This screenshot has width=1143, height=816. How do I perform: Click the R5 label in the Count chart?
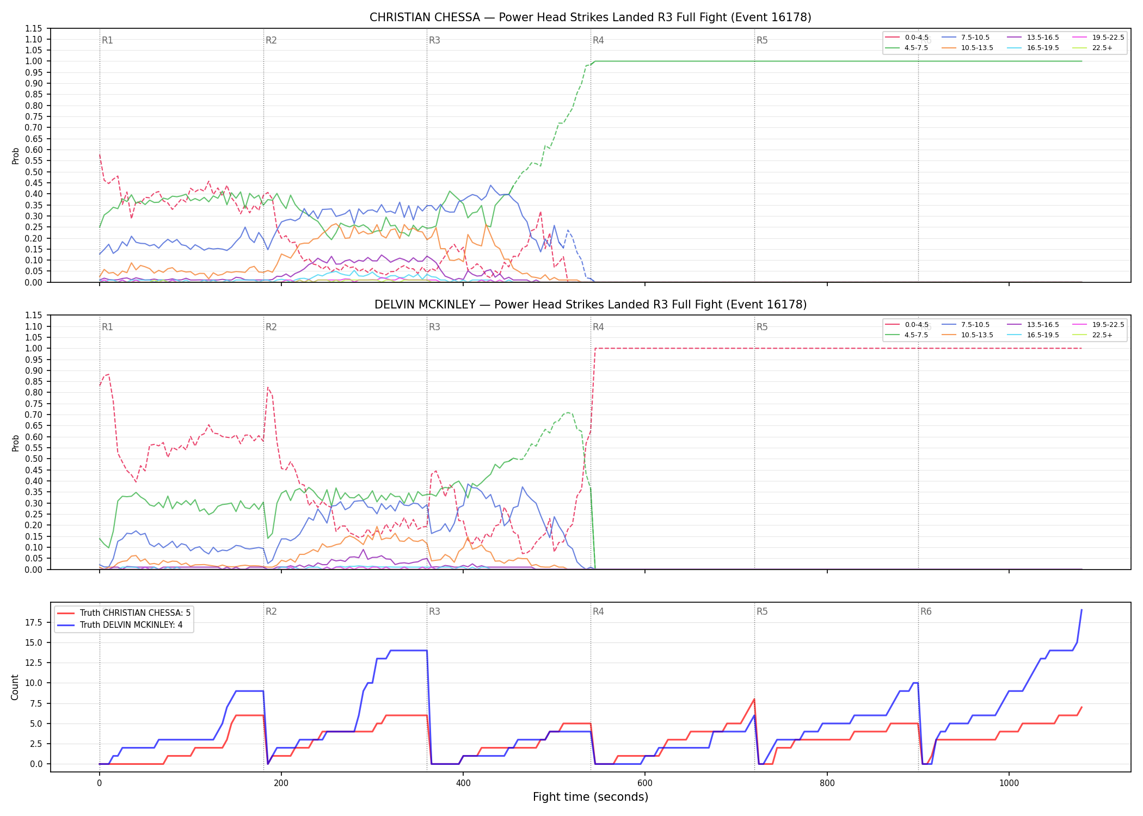coord(762,611)
